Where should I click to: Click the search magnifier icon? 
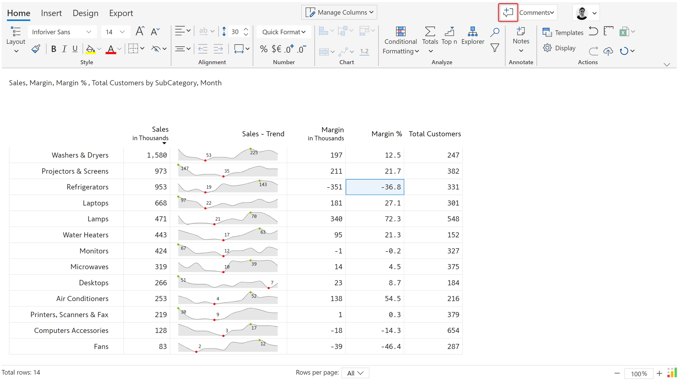[x=495, y=32]
